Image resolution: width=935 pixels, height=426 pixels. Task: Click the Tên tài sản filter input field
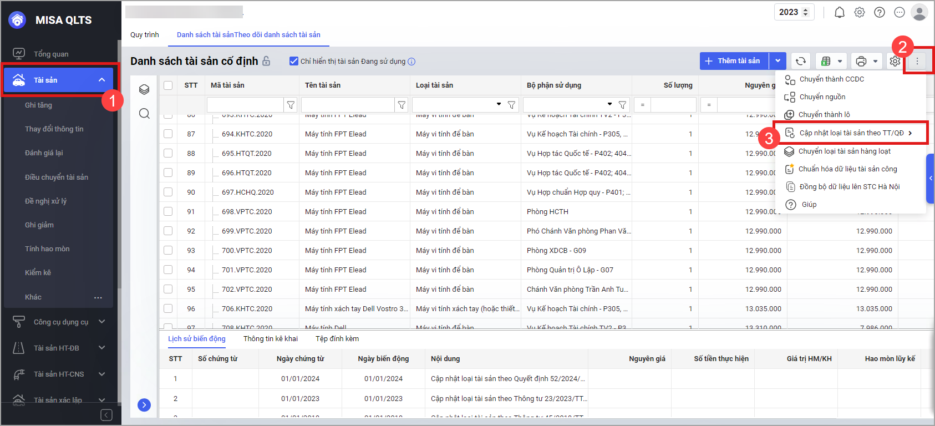tap(348, 104)
